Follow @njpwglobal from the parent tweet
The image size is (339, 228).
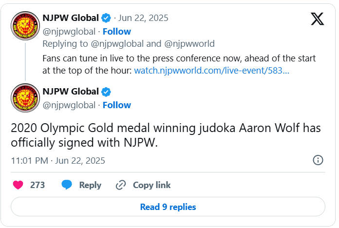(x=116, y=32)
